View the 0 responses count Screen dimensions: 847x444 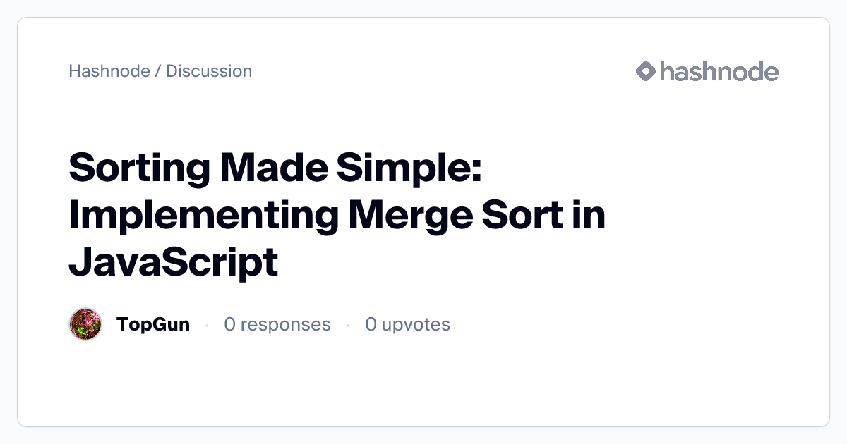click(277, 324)
